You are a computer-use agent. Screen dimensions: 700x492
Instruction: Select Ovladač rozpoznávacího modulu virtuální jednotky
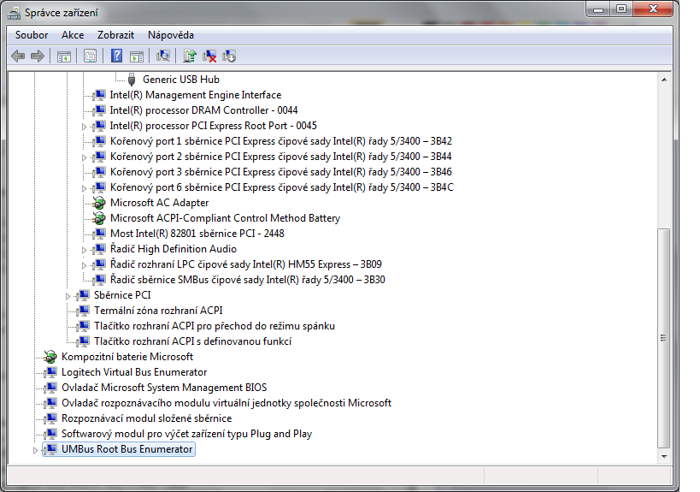point(226,403)
